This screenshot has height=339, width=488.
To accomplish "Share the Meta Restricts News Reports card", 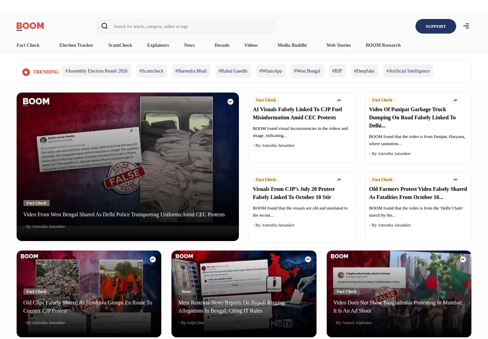I will 308,259.
